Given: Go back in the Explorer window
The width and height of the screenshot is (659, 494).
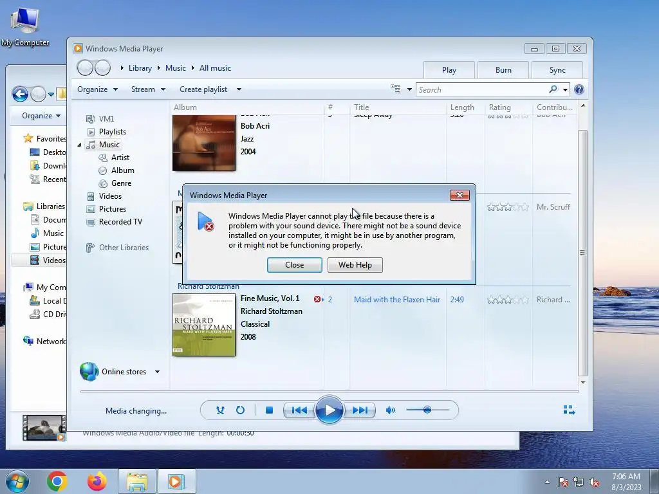Looking at the screenshot, I should [20, 94].
